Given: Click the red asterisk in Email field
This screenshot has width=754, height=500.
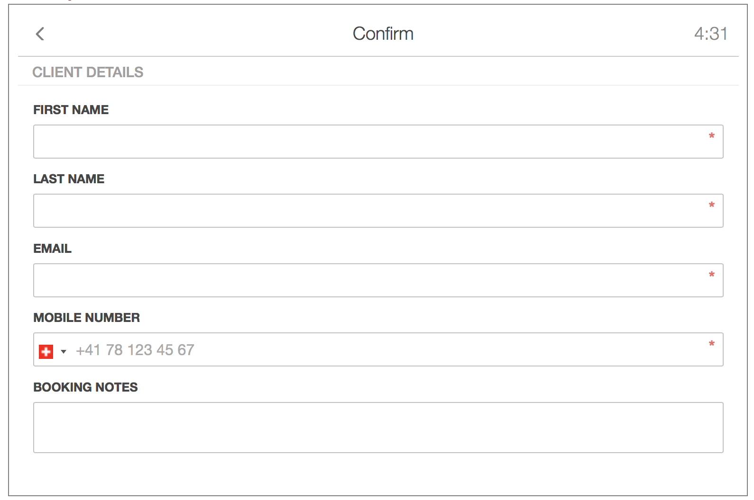Looking at the screenshot, I should 711,275.
